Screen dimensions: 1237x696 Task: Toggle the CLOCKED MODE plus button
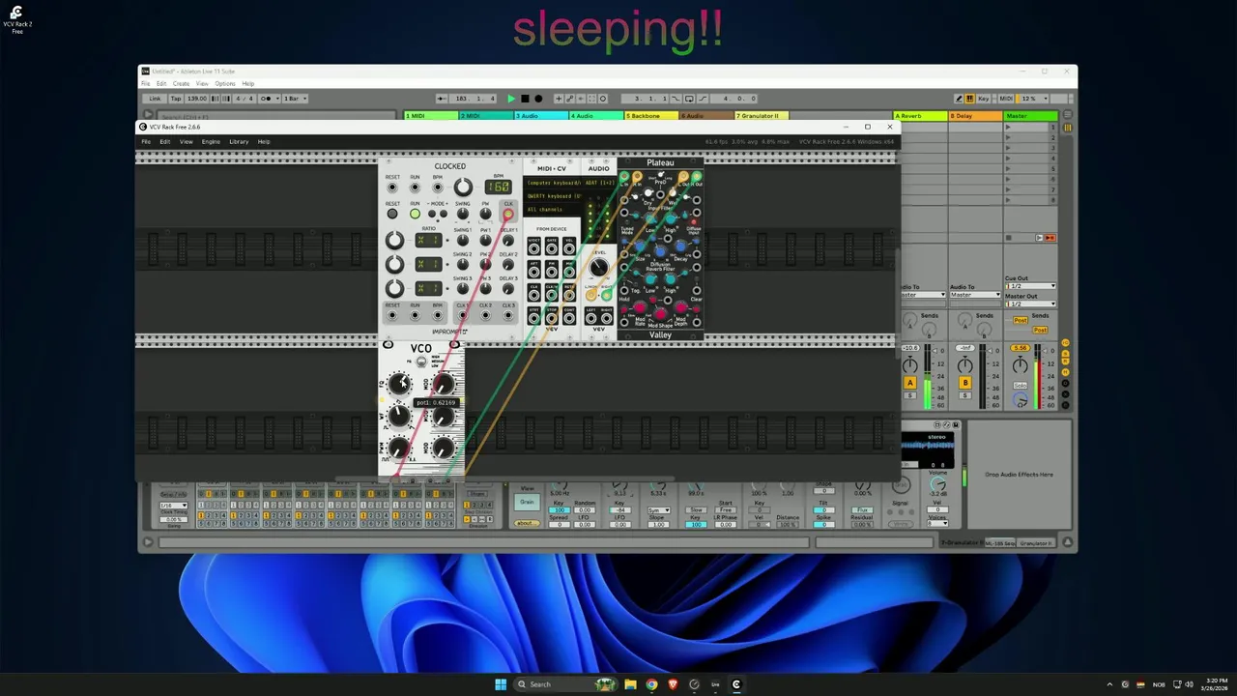[444, 214]
